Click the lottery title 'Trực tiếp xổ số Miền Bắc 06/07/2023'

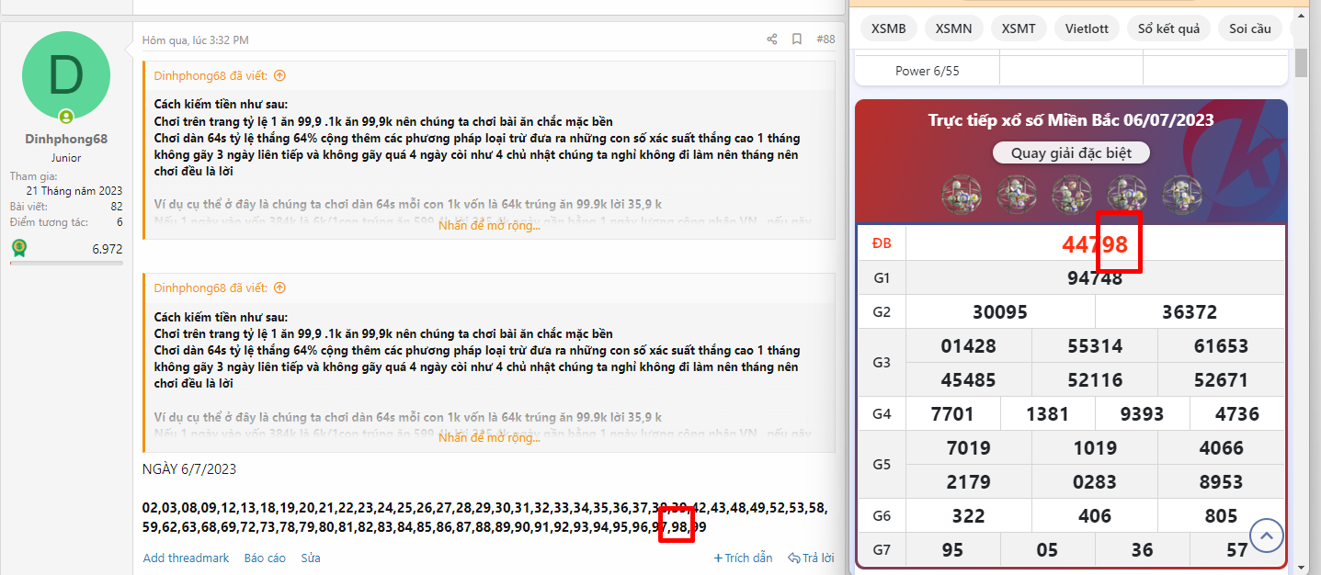[1071, 120]
